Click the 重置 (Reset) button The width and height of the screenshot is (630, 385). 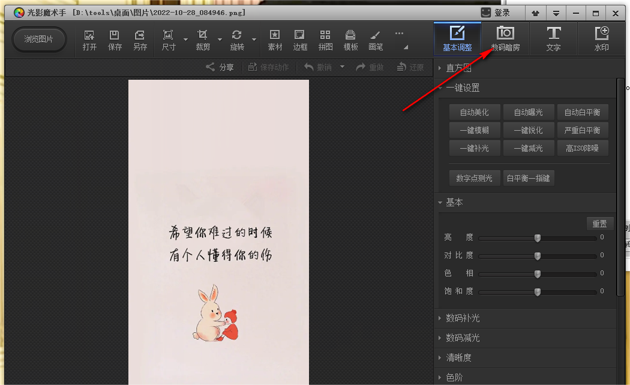(x=599, y=224)
